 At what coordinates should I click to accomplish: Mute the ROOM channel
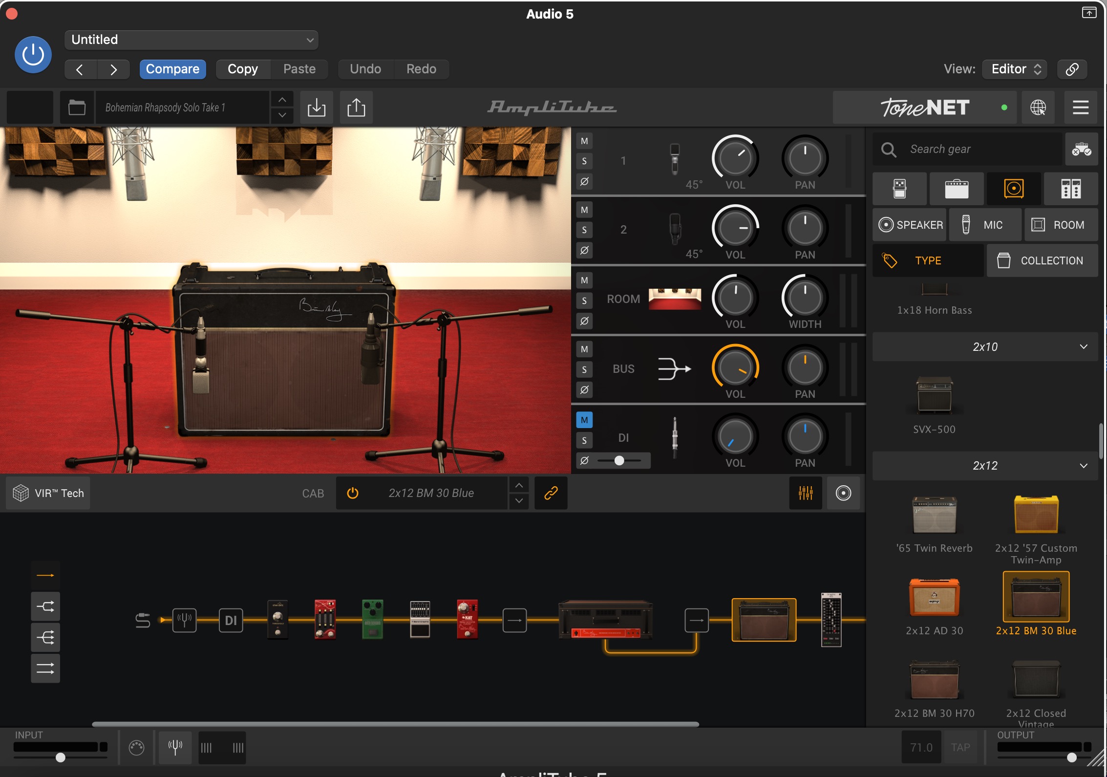point(584,280)
